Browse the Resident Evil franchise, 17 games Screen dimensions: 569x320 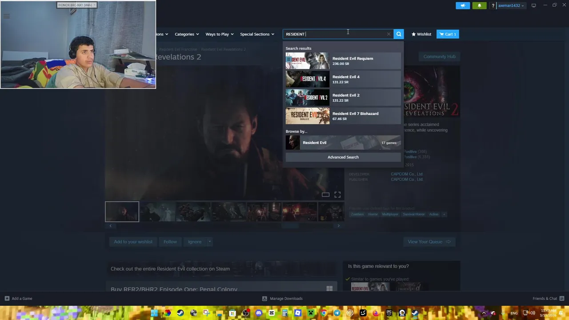coord(343,143)
